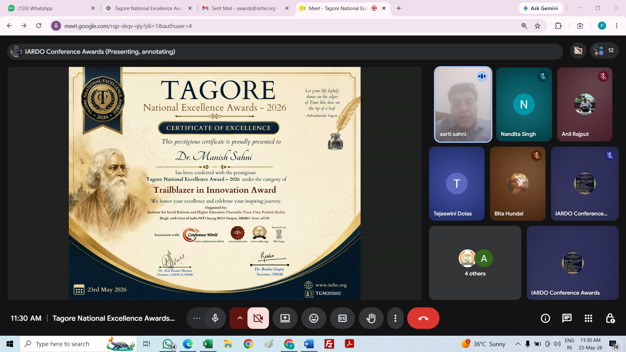Open meeting details info icon
Screen dimensions: 626x352
545,318
